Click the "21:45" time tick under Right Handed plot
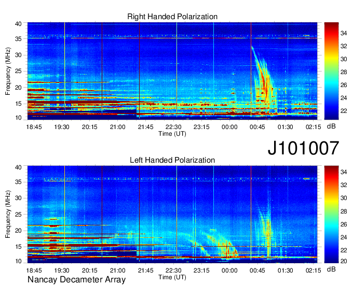 pos(146,127)
